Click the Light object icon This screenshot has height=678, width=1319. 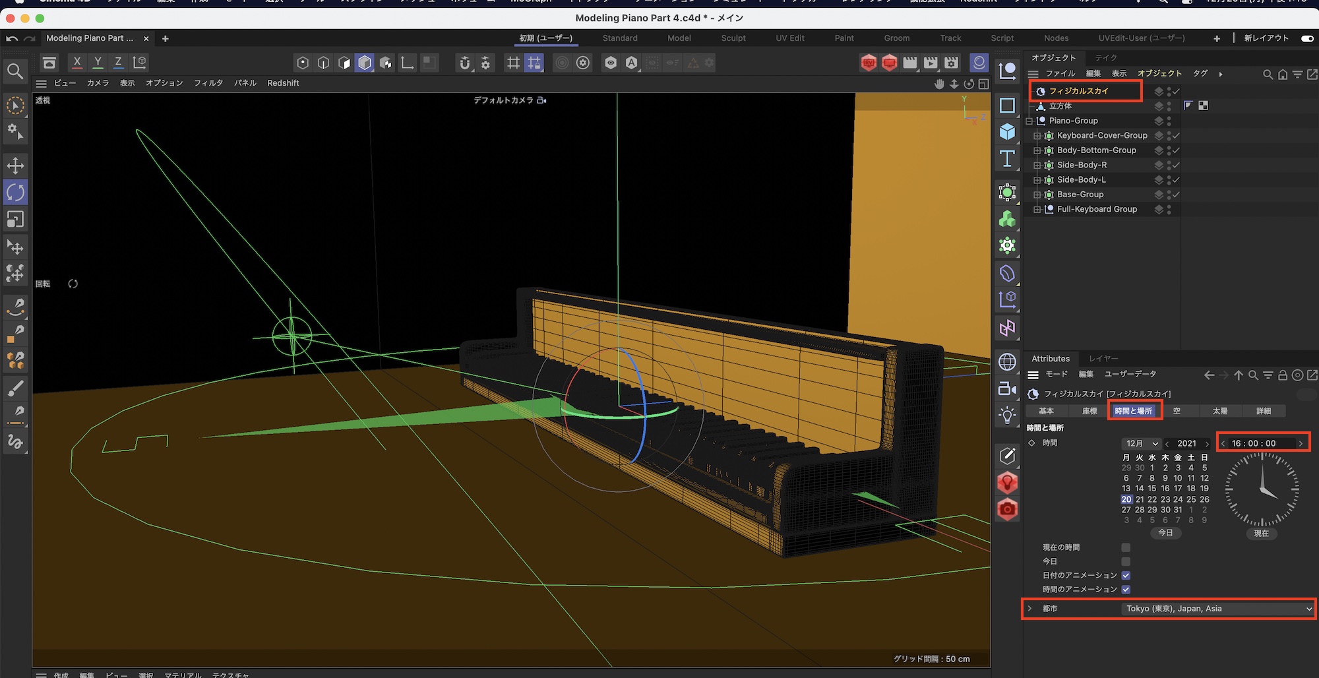tap(1007, 416)
